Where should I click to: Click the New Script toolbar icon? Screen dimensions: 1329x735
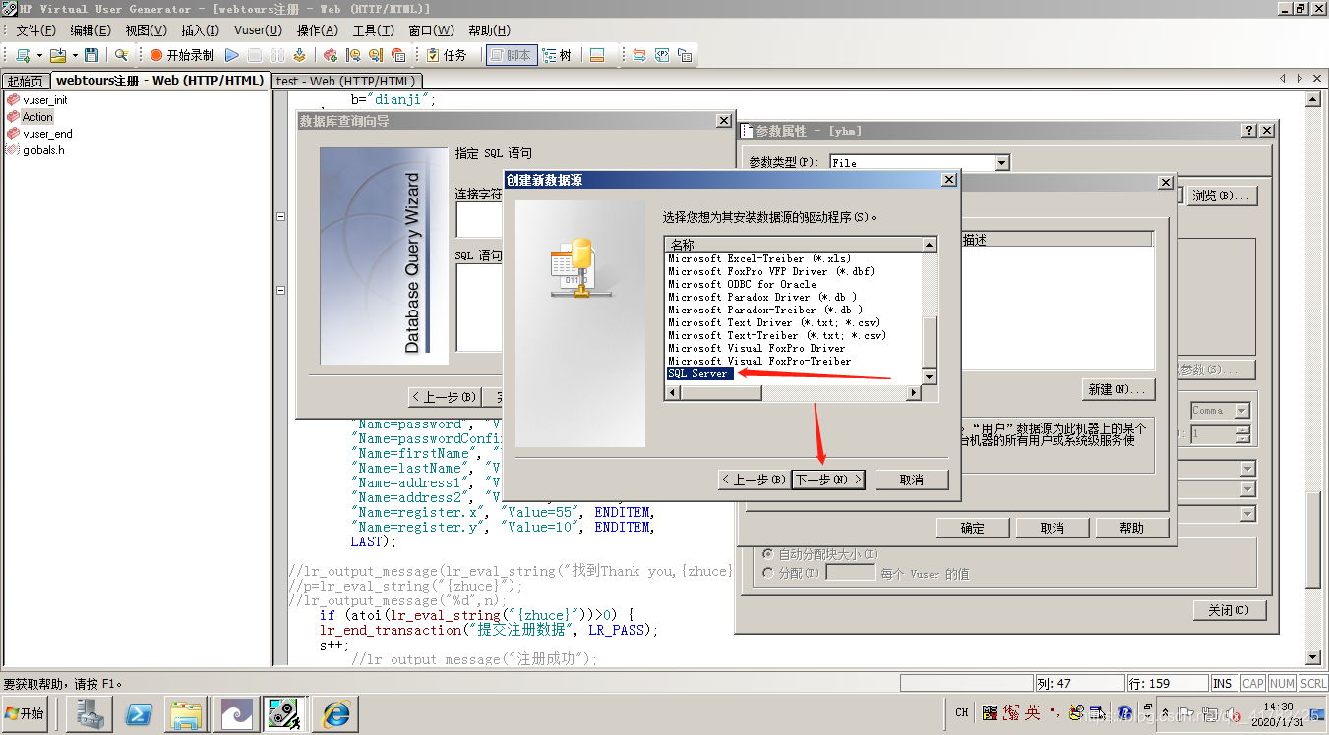click(x=23, y=55)
